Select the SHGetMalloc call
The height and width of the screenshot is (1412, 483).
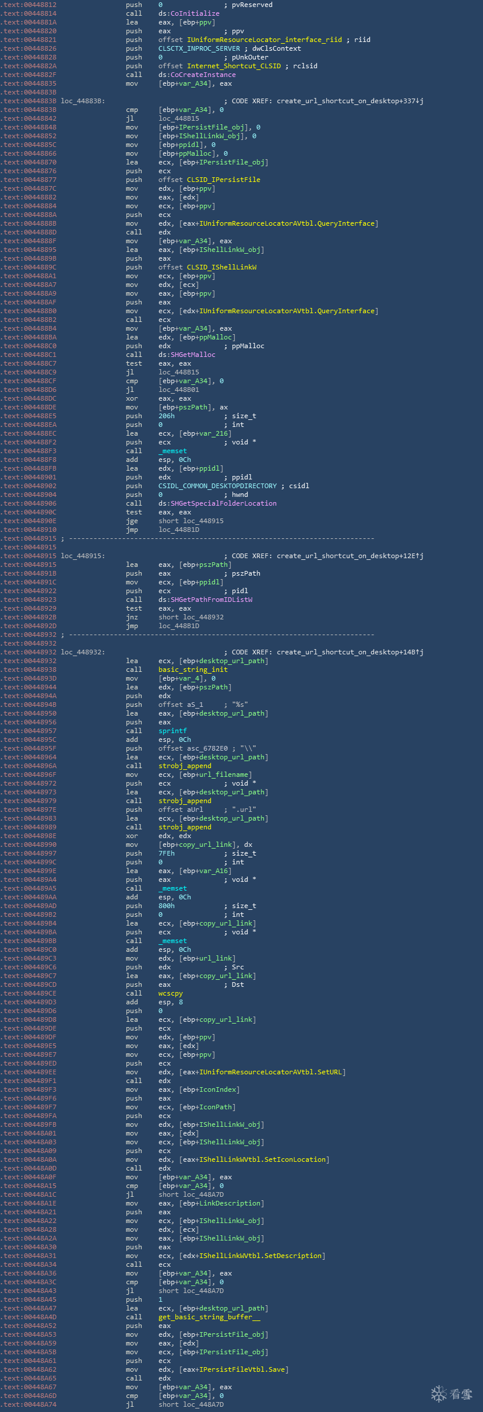(x=193, y=355)
